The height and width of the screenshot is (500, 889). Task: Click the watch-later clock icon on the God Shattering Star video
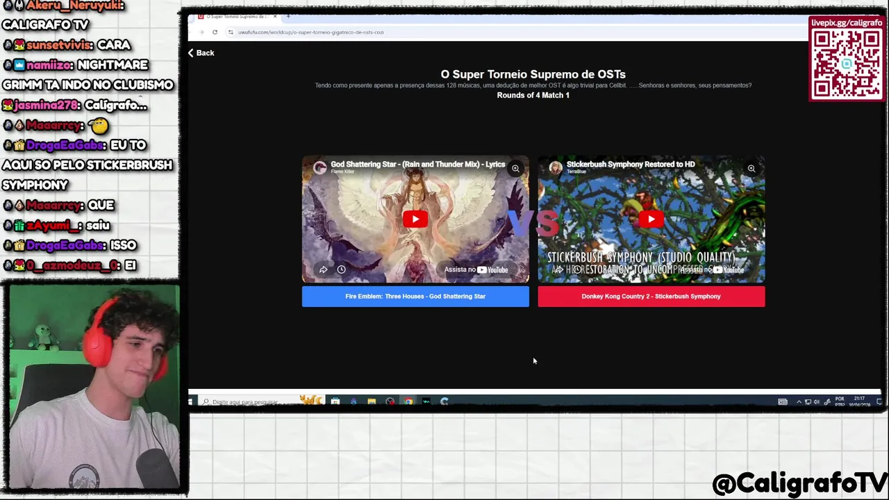click(341, 269)
